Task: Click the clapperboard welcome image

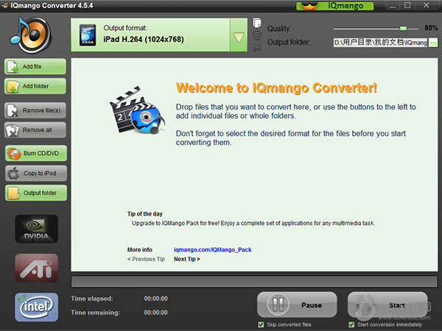Action: click(137, 110)
